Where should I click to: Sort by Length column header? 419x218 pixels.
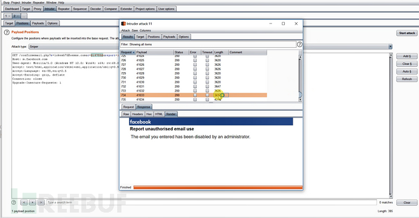(x=220, y=52)
